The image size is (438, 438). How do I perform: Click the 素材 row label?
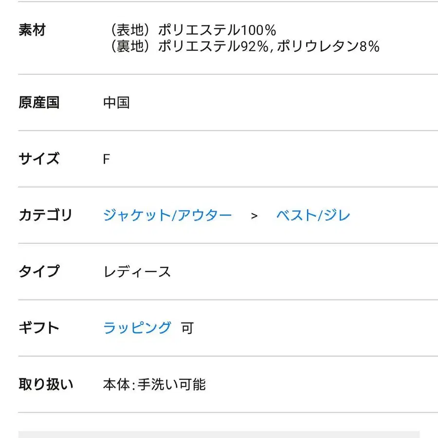click(x=32, y=30)
